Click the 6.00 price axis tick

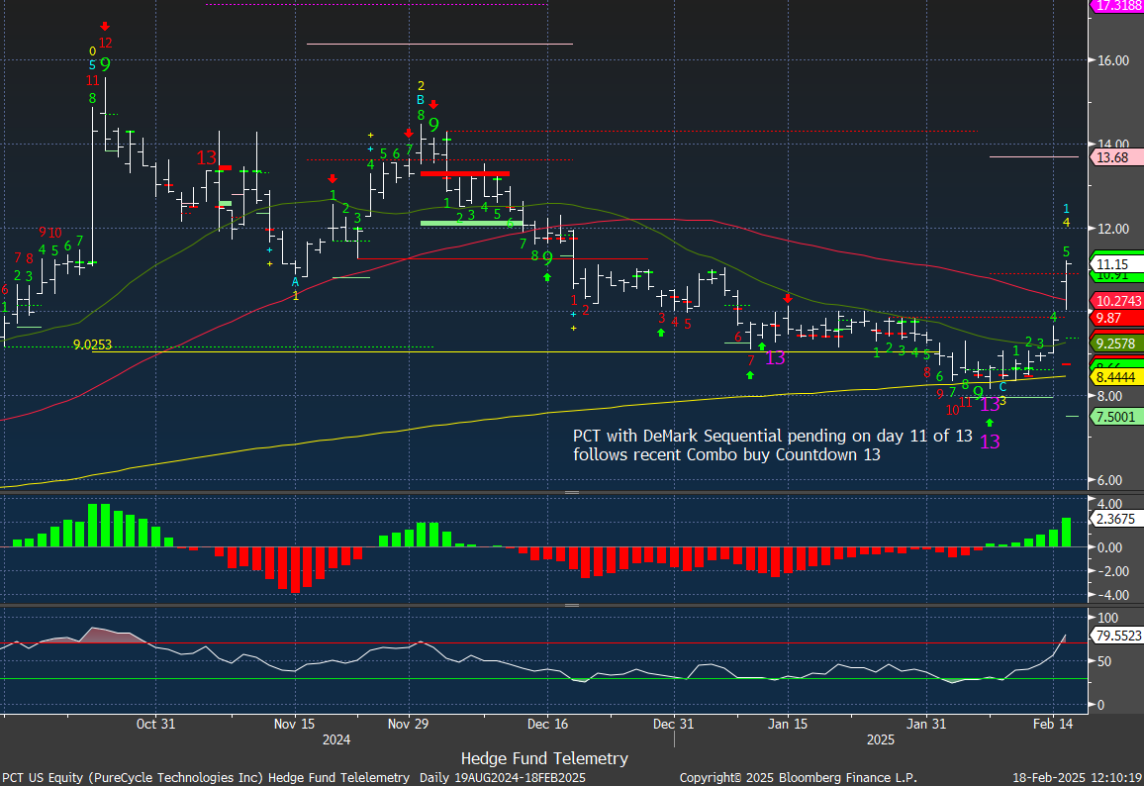click(1109, 481)
